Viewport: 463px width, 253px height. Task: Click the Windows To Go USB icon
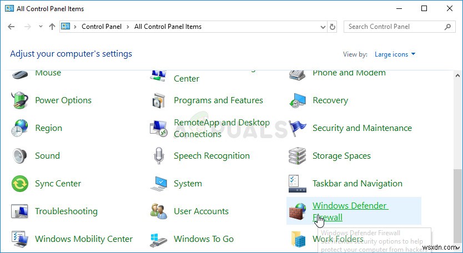(x=159, y=239)
